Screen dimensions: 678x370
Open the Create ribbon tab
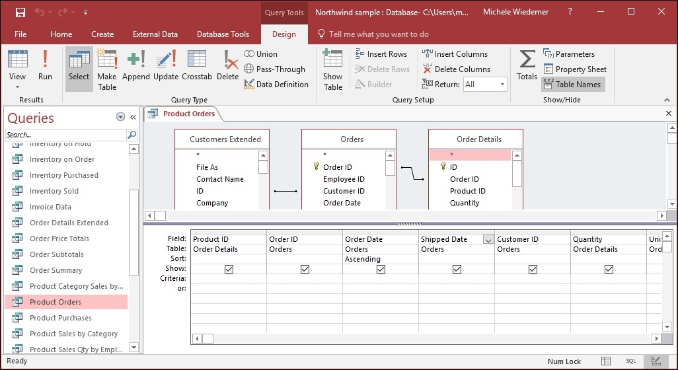(x=102, y=34)
